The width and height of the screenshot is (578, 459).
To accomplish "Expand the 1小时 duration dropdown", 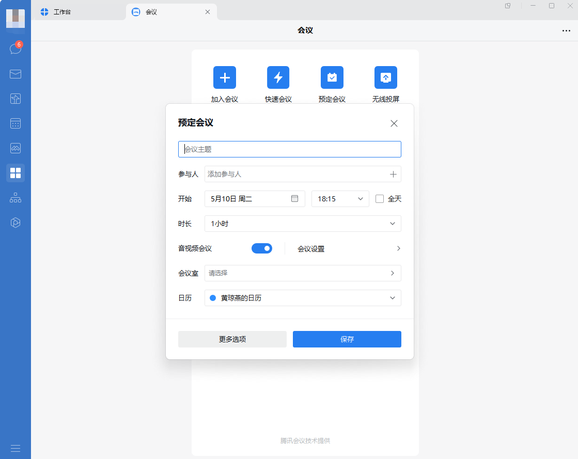I will pos(303,224).
